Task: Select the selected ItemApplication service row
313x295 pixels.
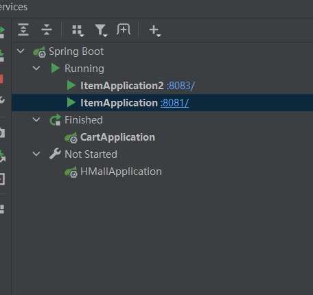Action: click(162, 102)
